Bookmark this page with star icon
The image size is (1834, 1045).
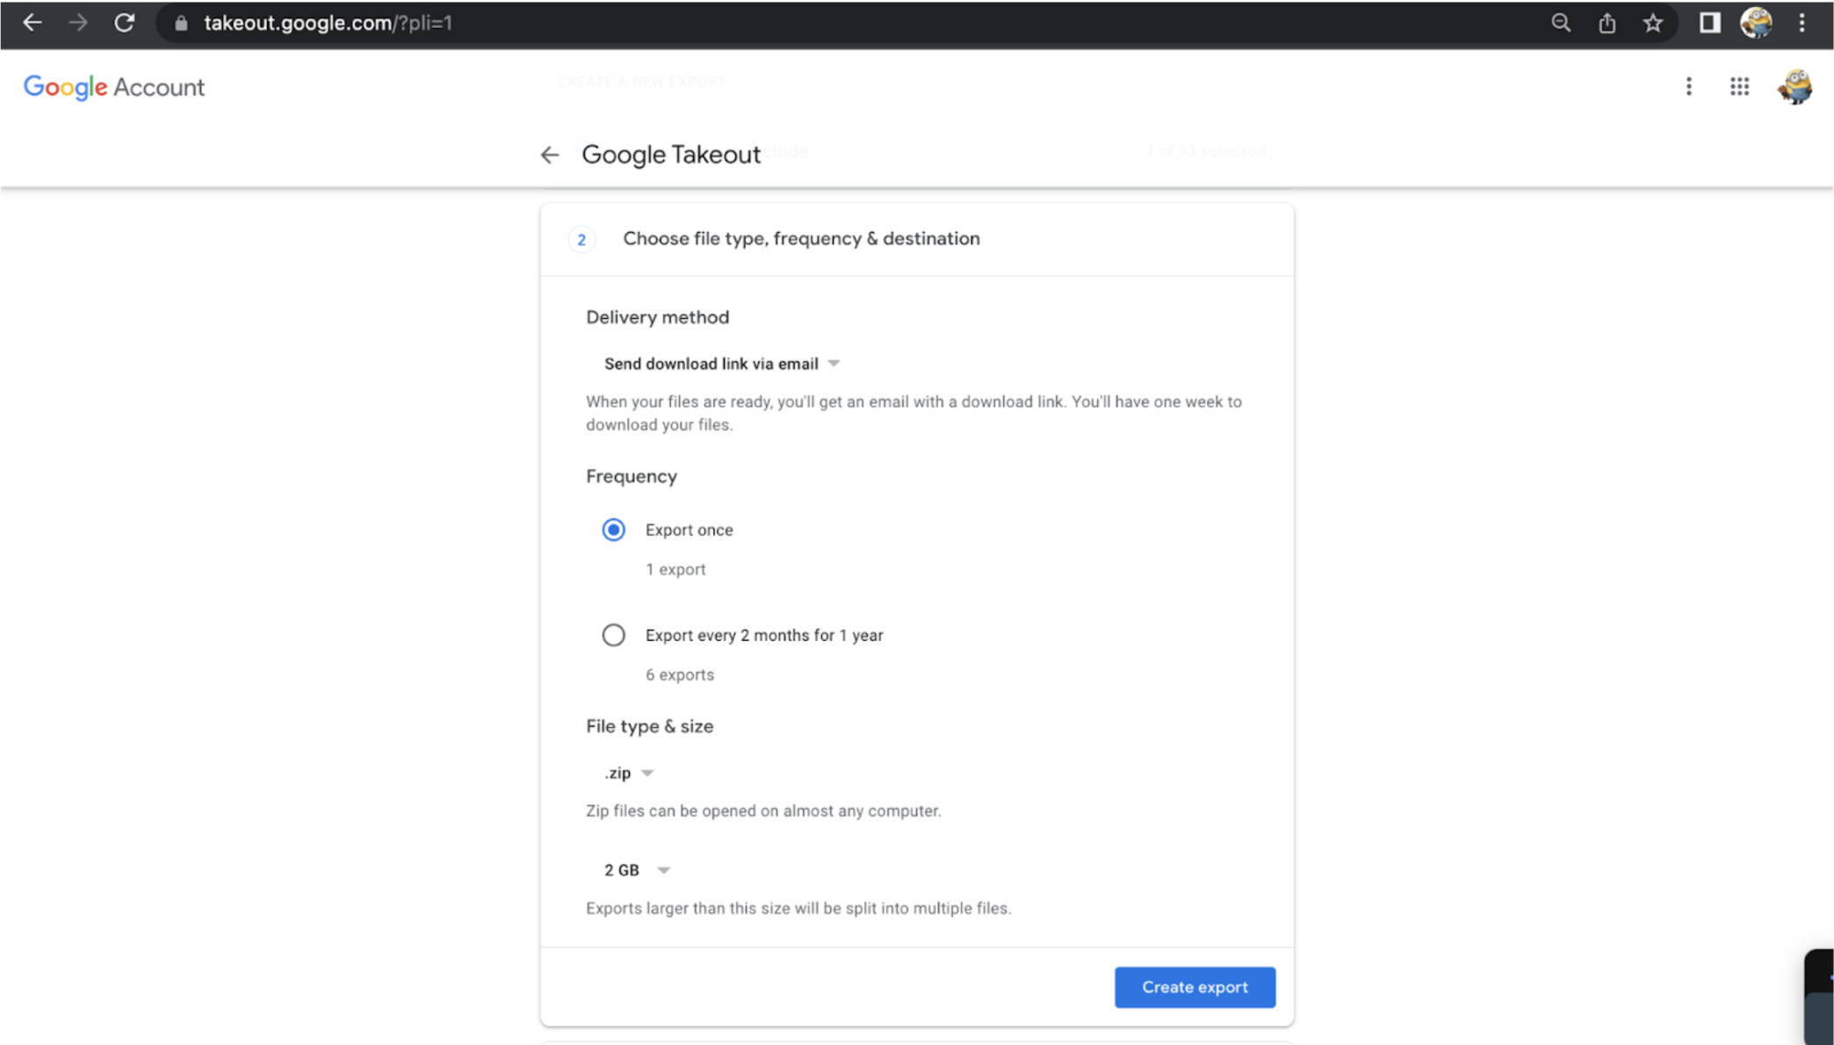pos(1652,23)
